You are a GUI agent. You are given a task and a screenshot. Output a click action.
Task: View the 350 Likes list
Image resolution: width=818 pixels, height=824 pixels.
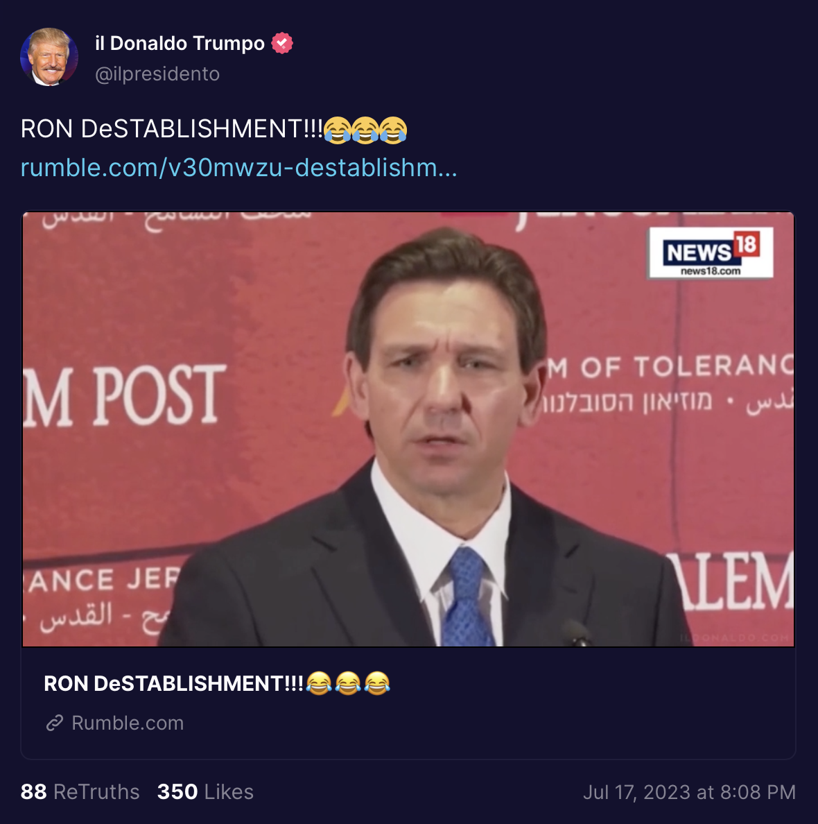[205, 792]
